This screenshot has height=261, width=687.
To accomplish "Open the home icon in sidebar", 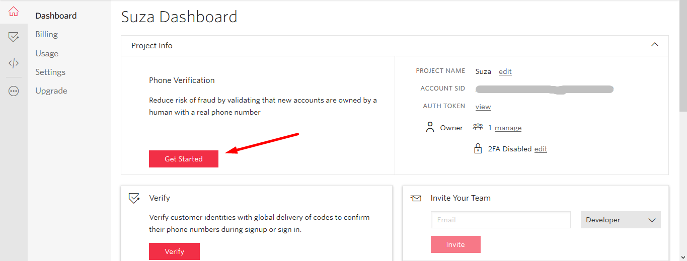I will point(14,12).
